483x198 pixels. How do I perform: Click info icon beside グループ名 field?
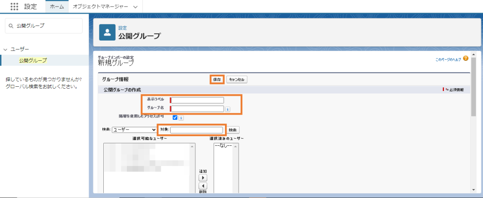tap(228, 109)
